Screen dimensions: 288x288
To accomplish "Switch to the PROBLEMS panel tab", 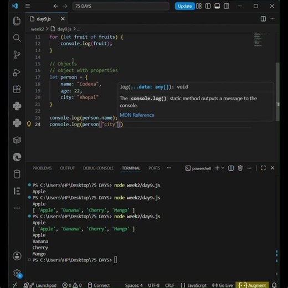I will (x=42, y=168).
